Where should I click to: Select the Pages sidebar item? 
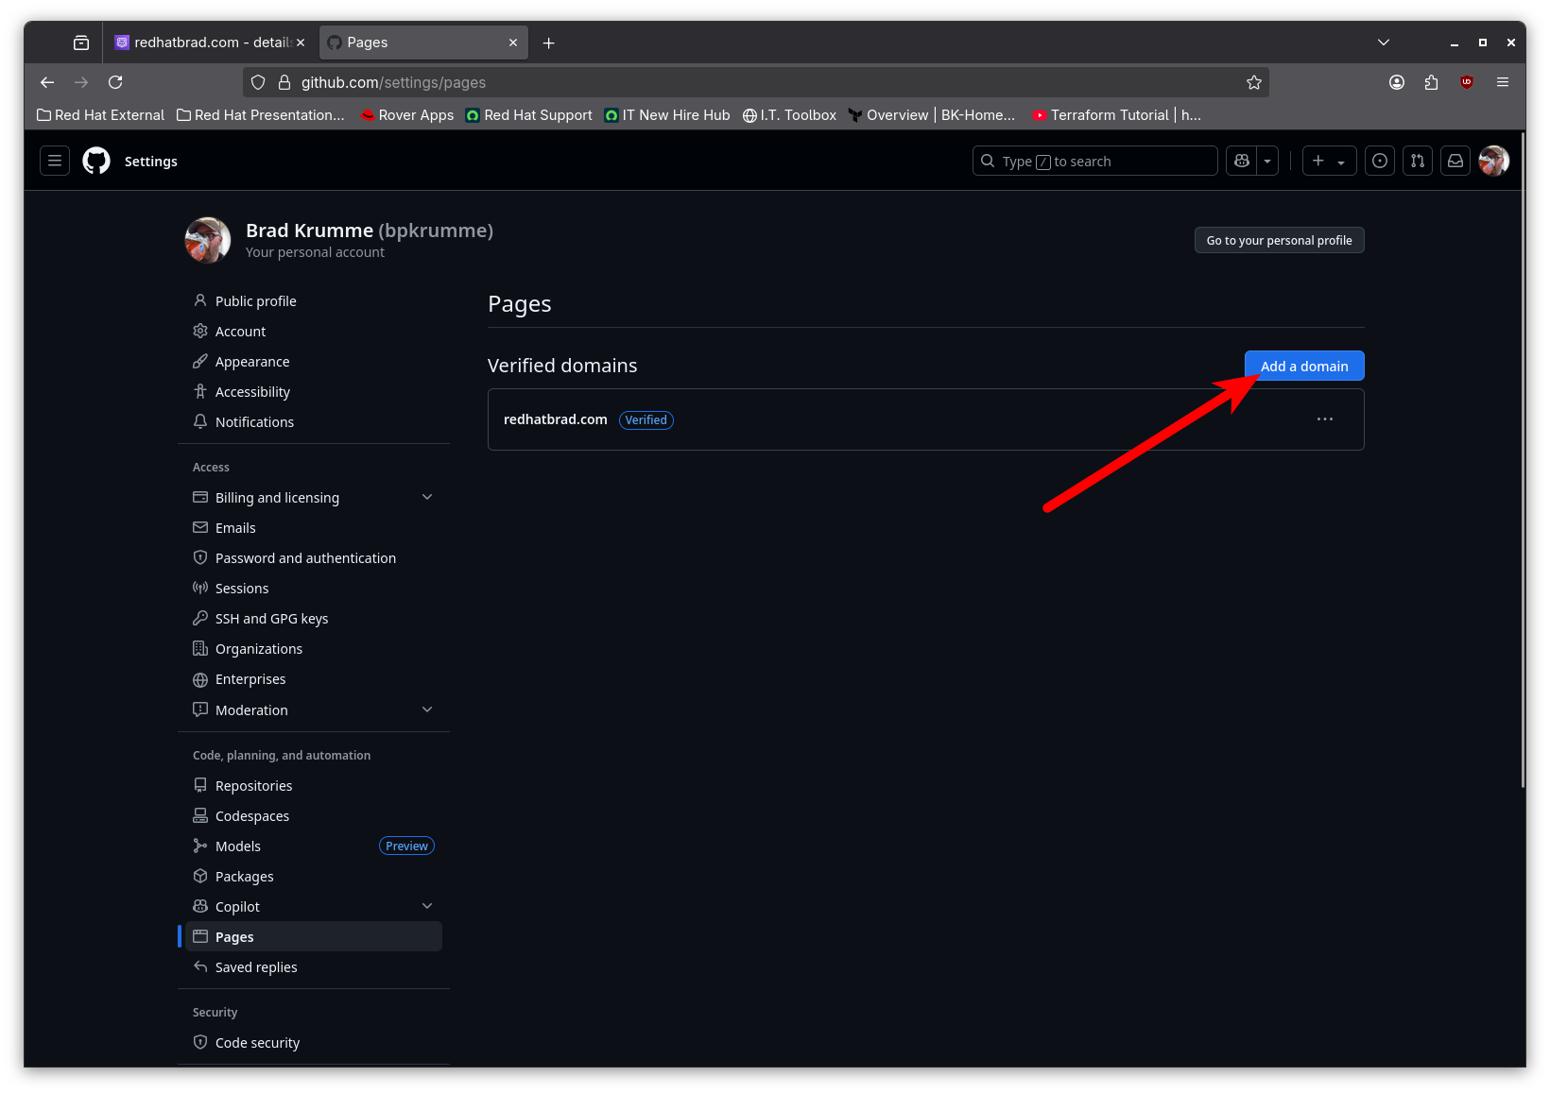pyautogui.click(x=314, y=936)
